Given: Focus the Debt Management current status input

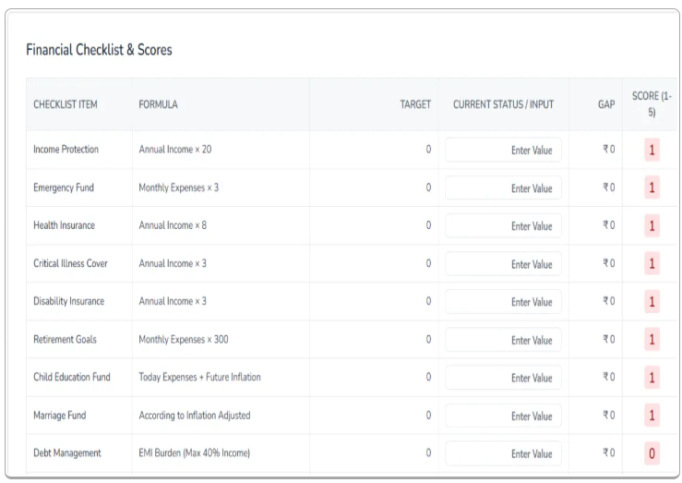Looking at the screenshot, I should pyautogui.click(x=503, y=453).
